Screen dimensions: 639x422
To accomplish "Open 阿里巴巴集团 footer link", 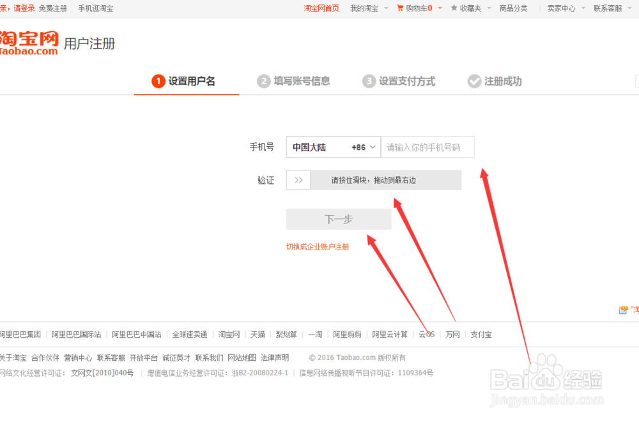I will pos(20,335).
